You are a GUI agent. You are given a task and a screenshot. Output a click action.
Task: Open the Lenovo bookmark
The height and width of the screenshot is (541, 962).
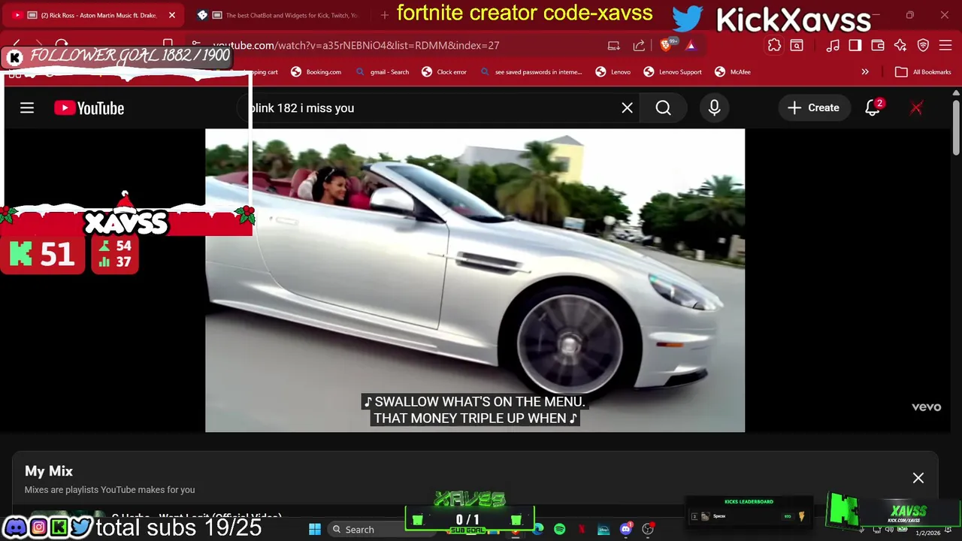pyautogui.click(x=613, y=72)
